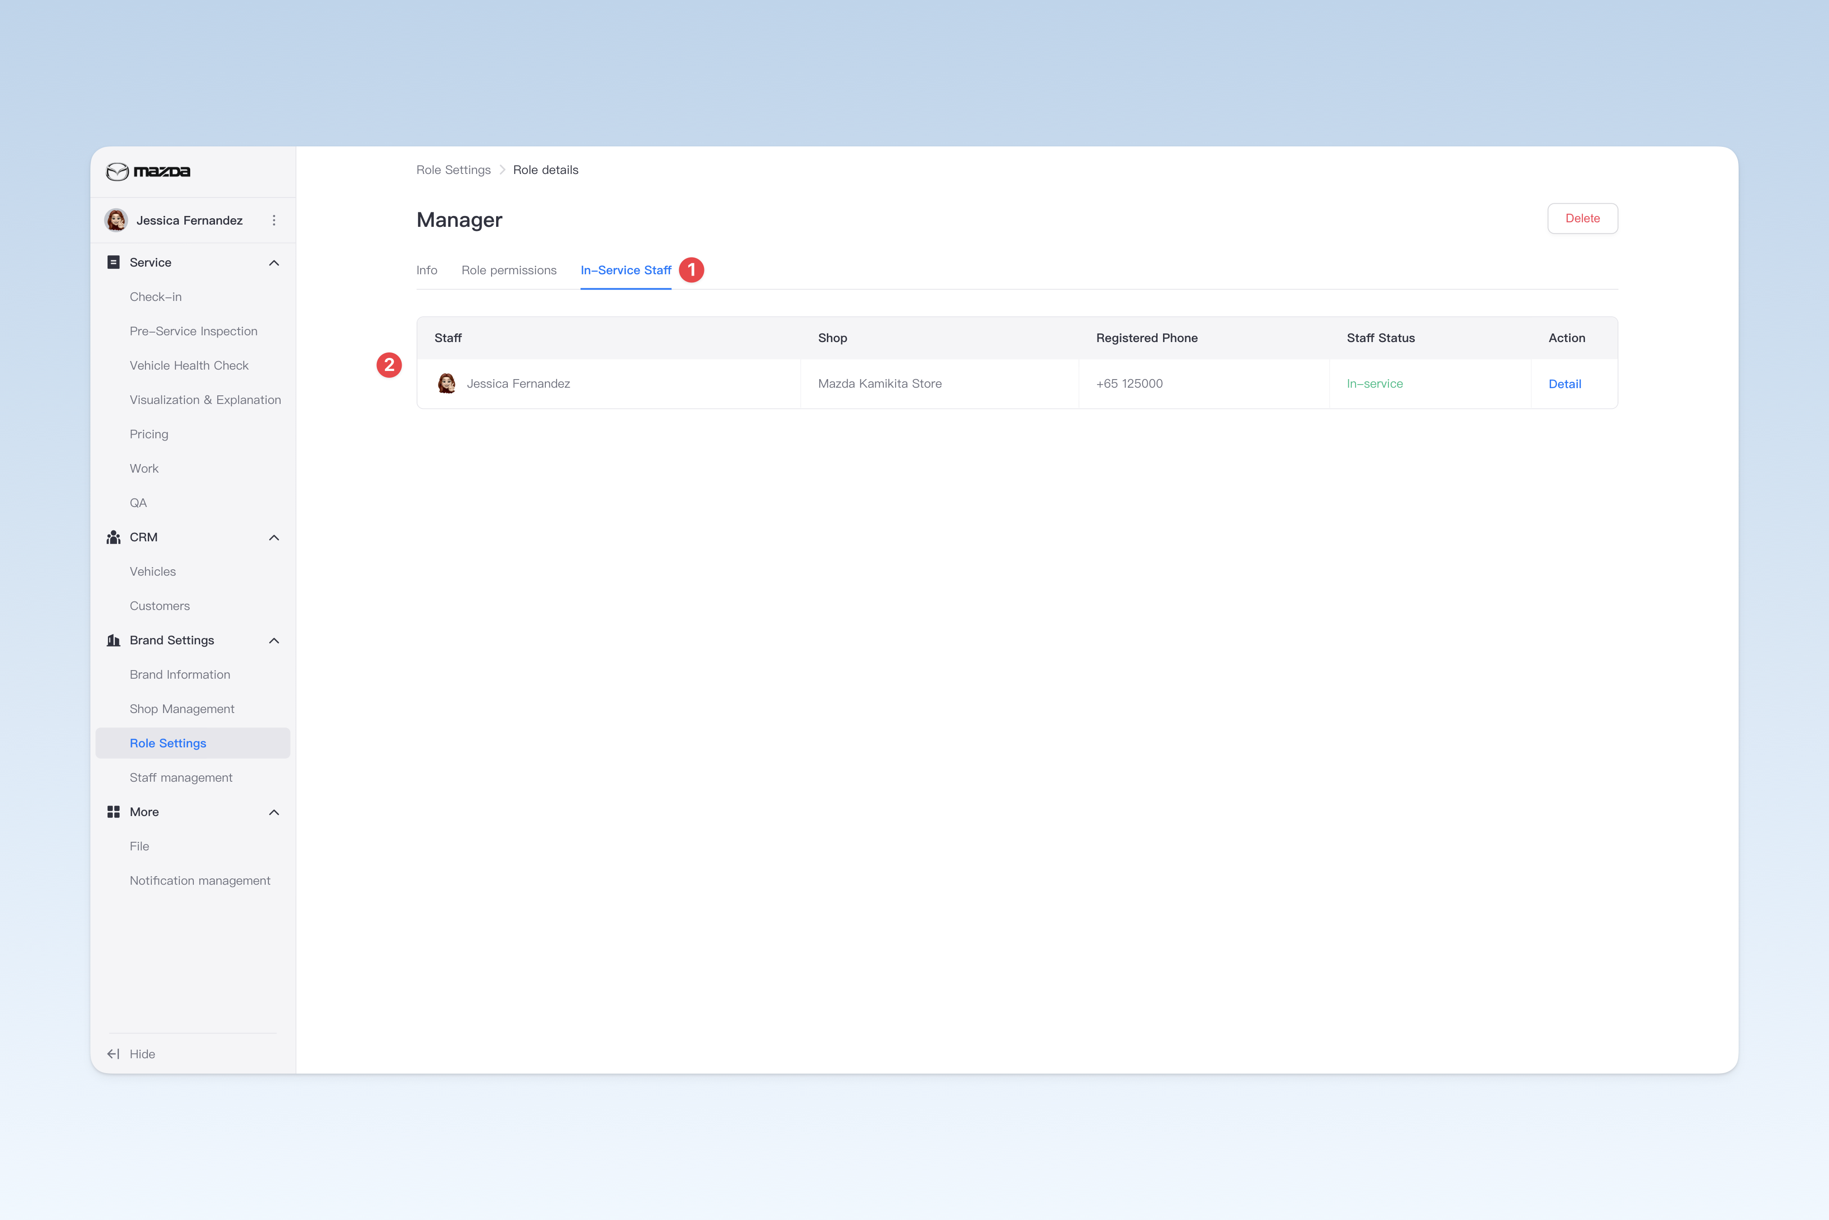
Task: Click the Service section icon
Action: [113, 262]
